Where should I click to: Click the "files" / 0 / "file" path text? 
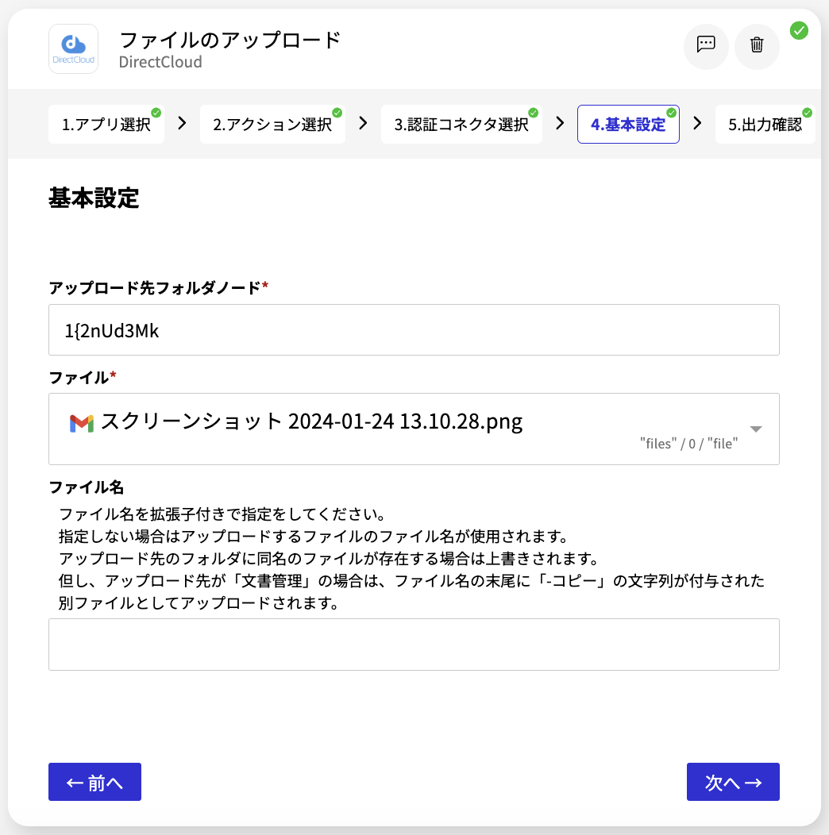click(689, 444)
